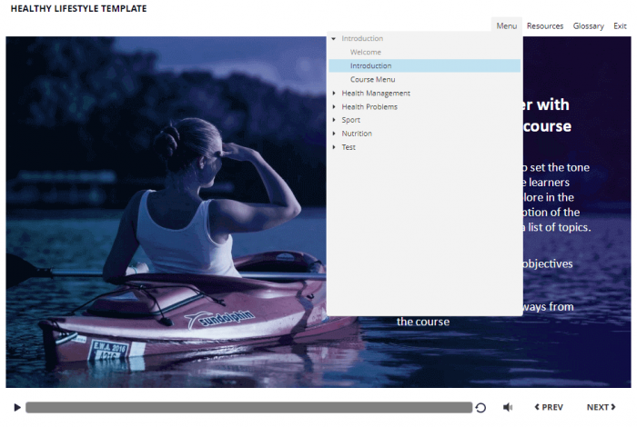Exit the course via Exit link
637x427 pixels.
pos(620,26)
